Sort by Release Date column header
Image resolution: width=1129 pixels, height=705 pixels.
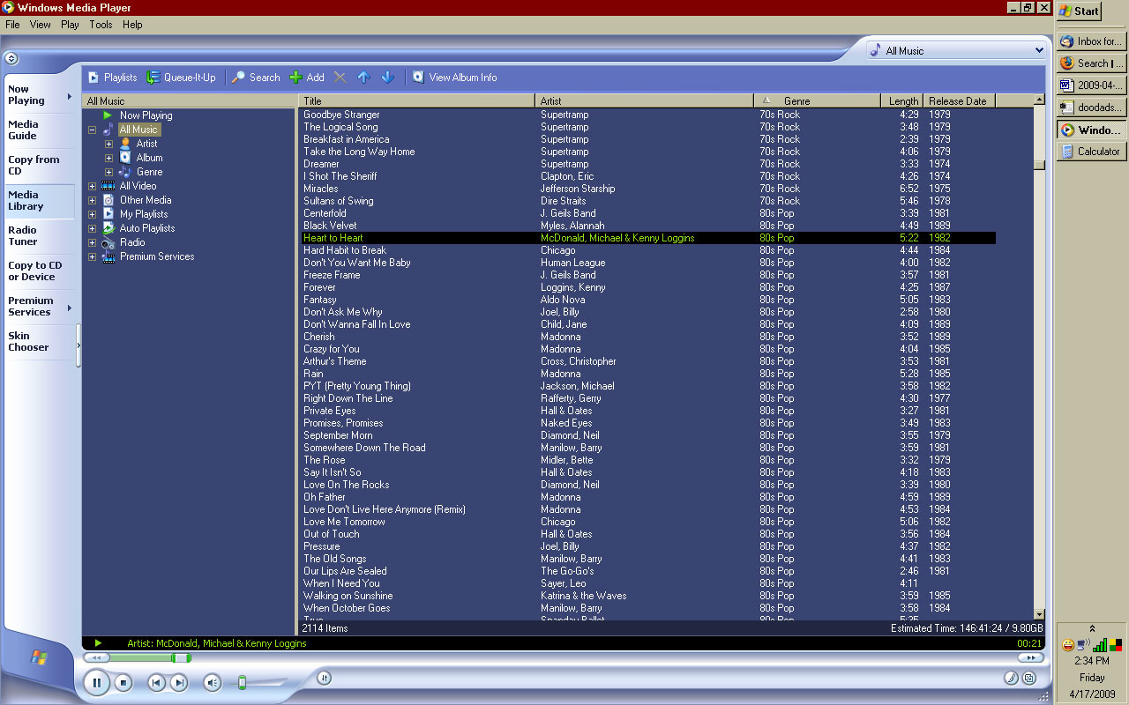(960, 100)
